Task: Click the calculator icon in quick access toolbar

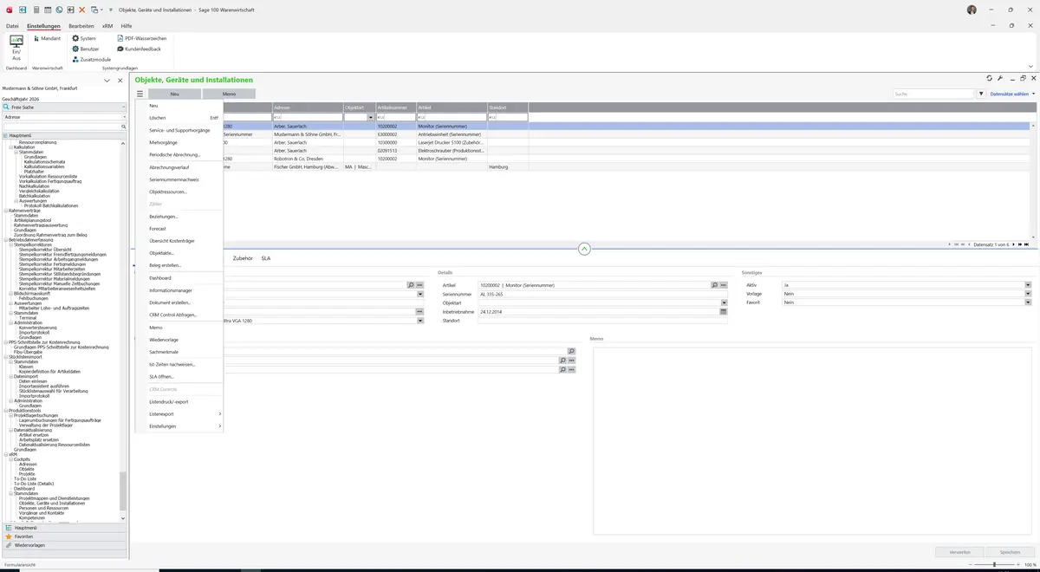Action: (36, 10)
